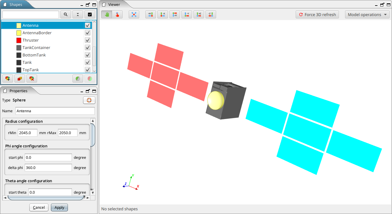Set camera to -Y axis view
392x214 pixels.
coord(186,14)
